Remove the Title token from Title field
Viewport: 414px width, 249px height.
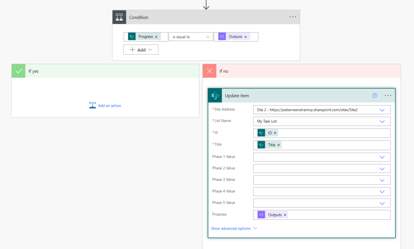click(x=279, y=145)
